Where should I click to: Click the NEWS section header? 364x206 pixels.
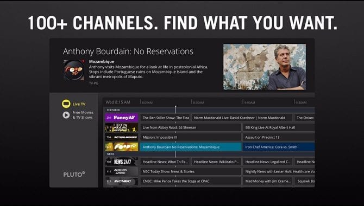point(110,154)
